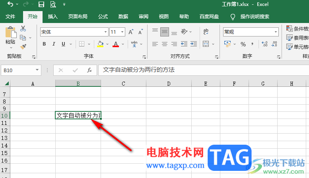Open number format dropdown 常规
309x178 pixels.
tap(276, 32)
